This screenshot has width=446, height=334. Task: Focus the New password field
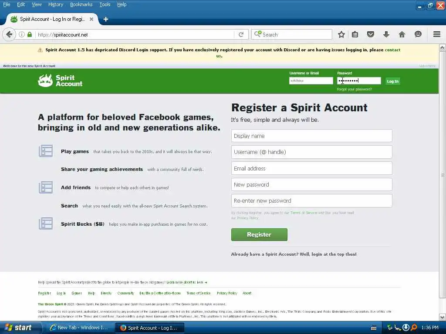(311, 184)
